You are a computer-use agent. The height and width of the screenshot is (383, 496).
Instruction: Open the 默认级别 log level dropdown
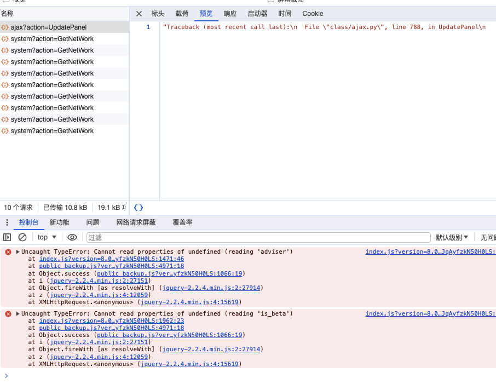pyautogui.click(x=452, y=237)
